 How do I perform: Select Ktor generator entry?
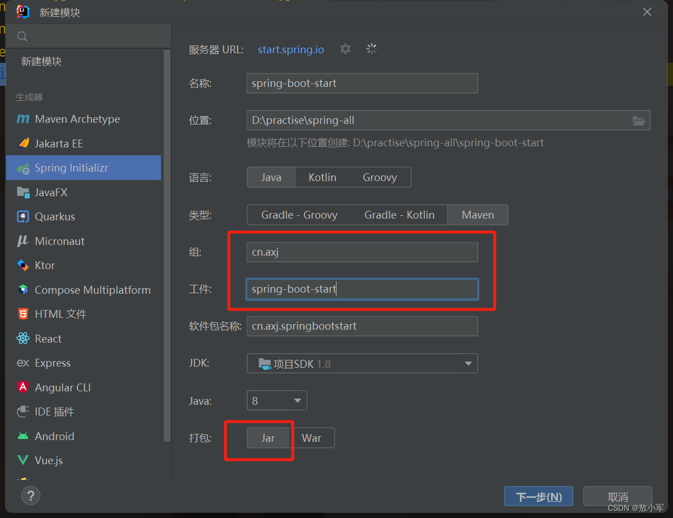pos(84,265)
